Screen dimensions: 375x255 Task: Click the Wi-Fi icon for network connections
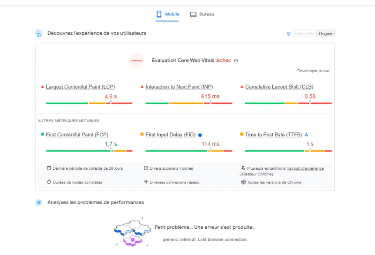[x=146, y=182]
